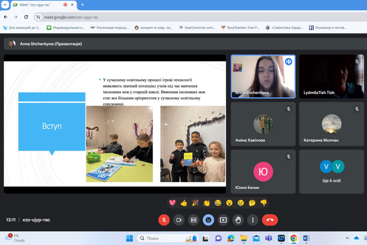Close the Meet browser tab
Screen dimensions: 367x245
pos(72,4)
